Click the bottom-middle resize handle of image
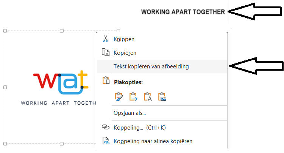Screen dimensions: 284x153 point(62,144)
